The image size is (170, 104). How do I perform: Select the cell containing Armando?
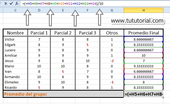pos(16,77)
